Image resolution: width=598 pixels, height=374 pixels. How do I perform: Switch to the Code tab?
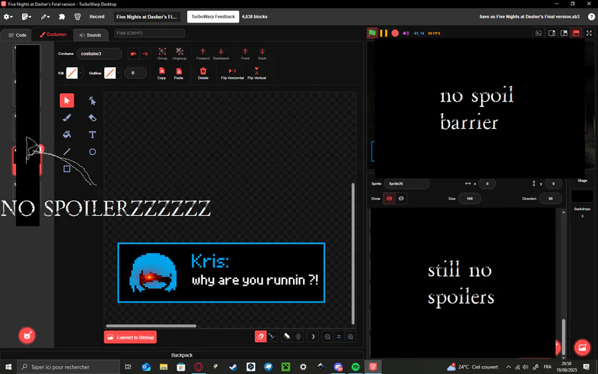click(x=17, y=35)
